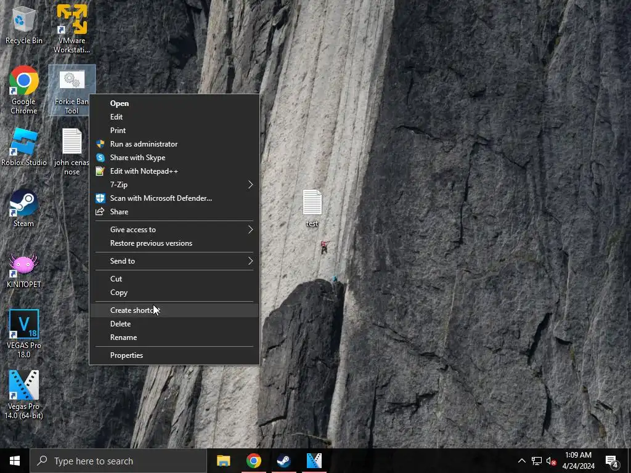Select the Forkie Ban Tool file icon

(x=71, y=91)
